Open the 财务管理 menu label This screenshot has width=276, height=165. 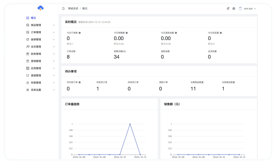coord(36,54)
